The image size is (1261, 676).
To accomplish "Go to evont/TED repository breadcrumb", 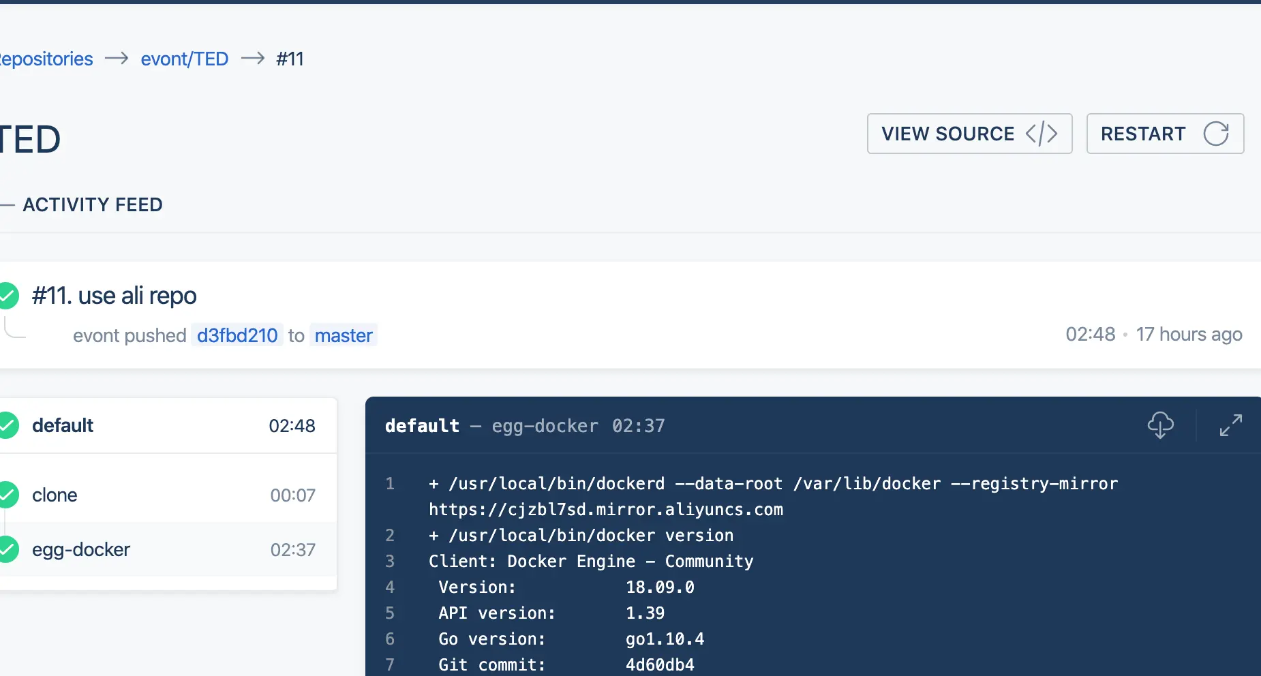I will [x=184, y=59].
